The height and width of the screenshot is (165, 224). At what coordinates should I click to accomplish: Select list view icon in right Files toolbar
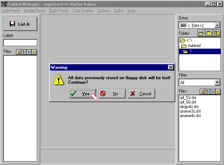(x=213, y=92)
